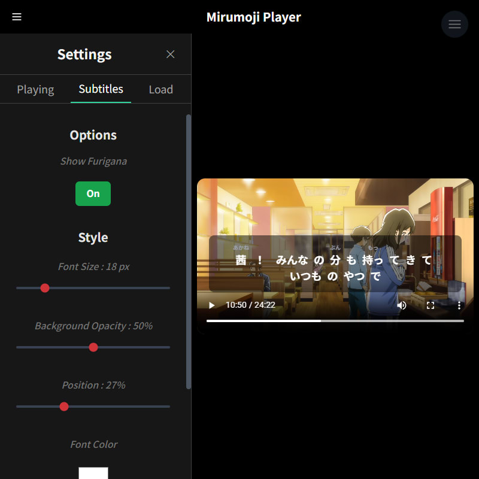479x479 pixels.
Task: Open the video's more options menu
Action: (459, 305)
